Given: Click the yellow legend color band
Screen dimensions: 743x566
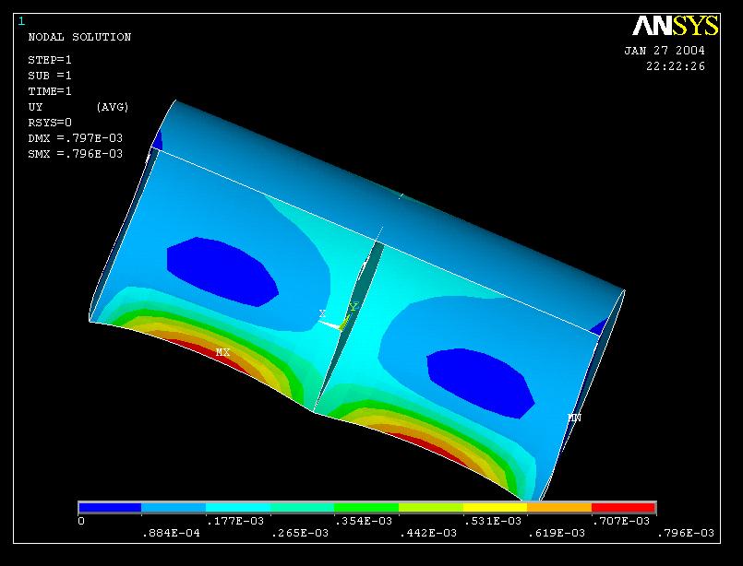Looking at the screenshot, I should pos(495,508).
